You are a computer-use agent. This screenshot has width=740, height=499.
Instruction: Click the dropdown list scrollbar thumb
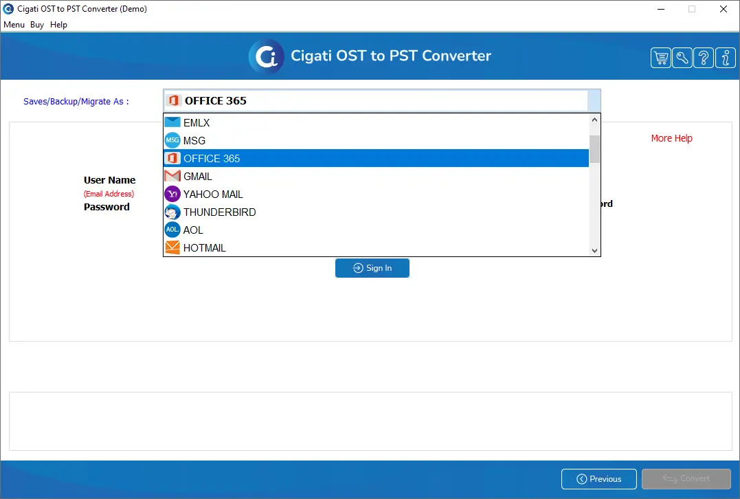[594, 148]
